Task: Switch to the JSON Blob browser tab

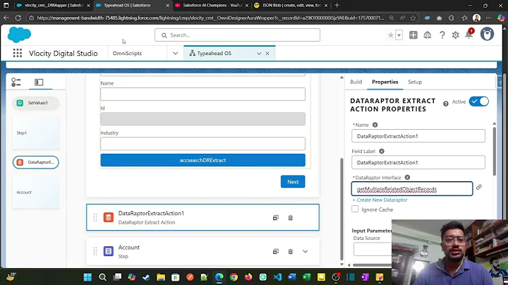Action: pyautogui.click(x=291, y=6)
